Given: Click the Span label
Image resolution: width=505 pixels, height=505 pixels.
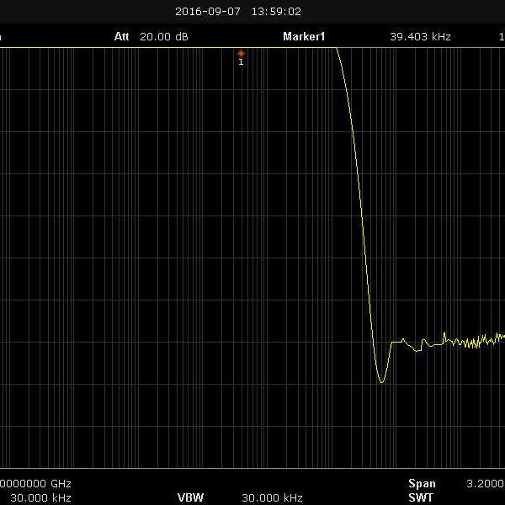Looking at the screenshot, I should click(422, 483).
